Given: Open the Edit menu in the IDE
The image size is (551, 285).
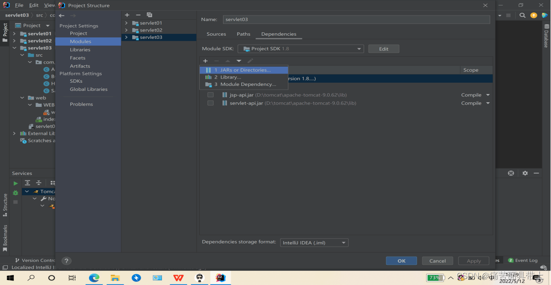Looking at the screenshot, I should 34,5.
